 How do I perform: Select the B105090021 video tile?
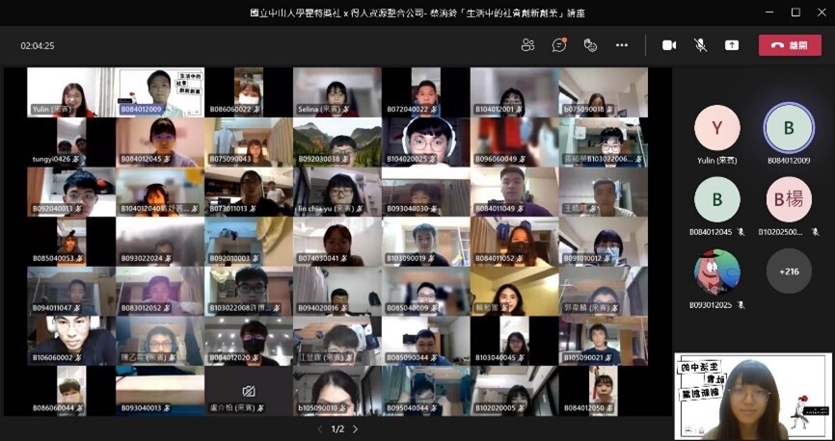tap(604, 341)
